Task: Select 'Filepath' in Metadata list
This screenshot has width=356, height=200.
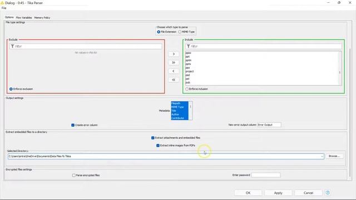Action: [x=179, y=103]
